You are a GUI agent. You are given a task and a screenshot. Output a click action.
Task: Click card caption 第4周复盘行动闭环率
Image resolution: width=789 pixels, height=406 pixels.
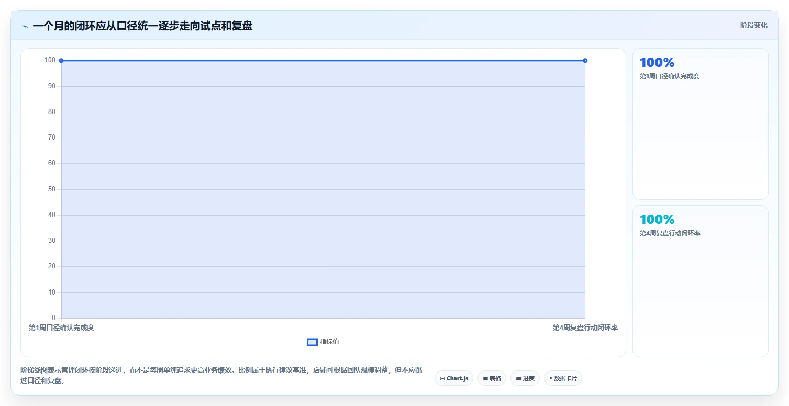click(x=670, y=233)
